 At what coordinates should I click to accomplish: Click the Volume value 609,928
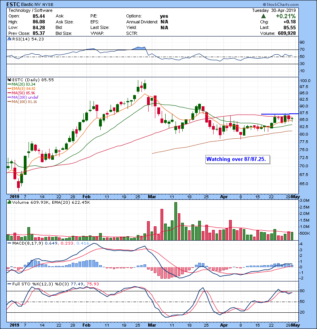[x=287, y=33]
